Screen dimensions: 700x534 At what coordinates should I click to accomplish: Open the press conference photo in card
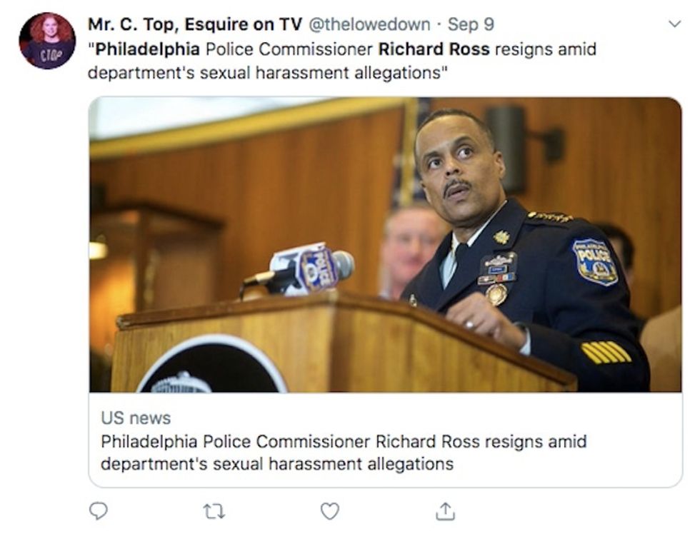pyautogui.click(x=385, y=244)
